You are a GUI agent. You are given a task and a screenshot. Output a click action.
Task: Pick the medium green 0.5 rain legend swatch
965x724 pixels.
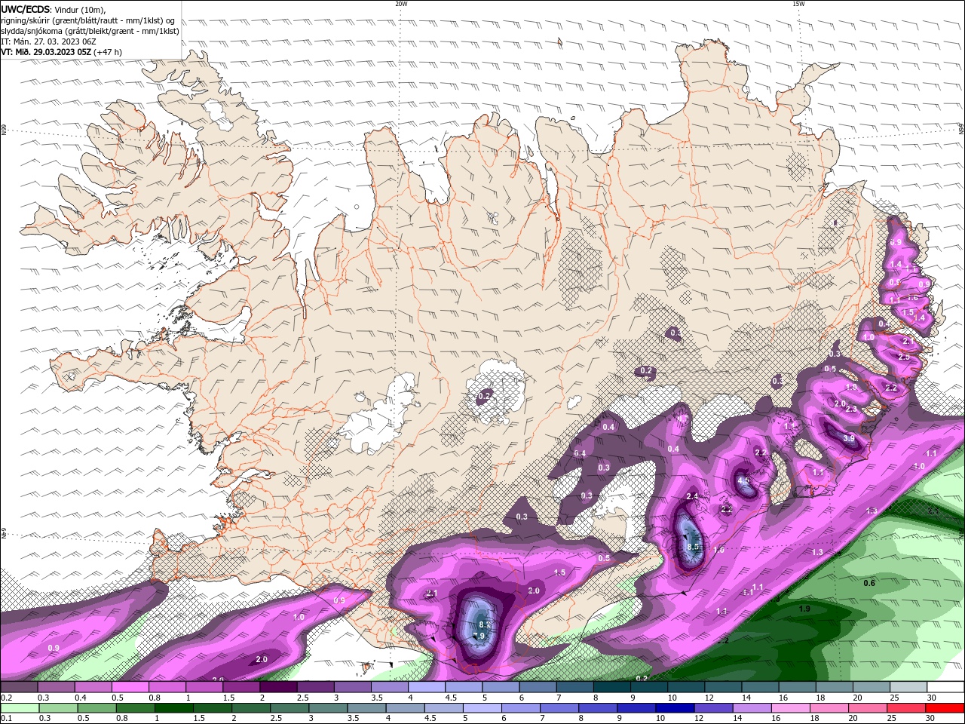(97, 708)
